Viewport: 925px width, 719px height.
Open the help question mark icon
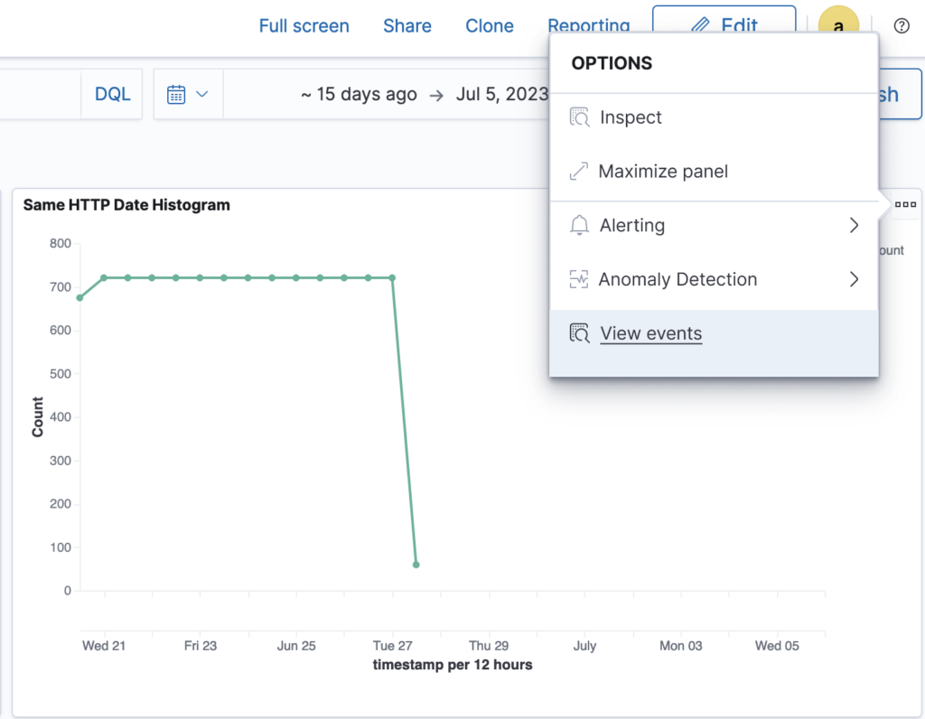coord(901,26)
